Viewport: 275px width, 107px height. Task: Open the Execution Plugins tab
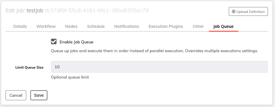coord(166,26)
